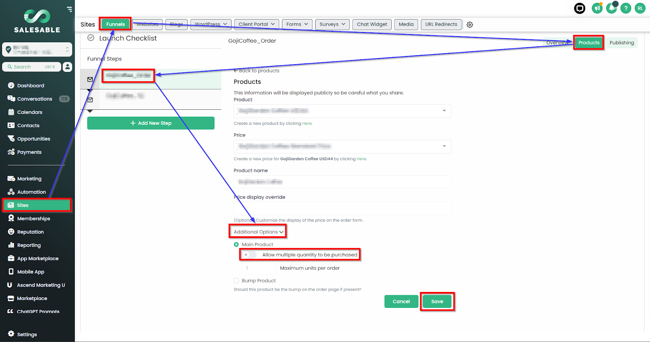Click the question mark help icon
Image resolution: width=650 pixels, height=342 pixels.
(626, 8)
